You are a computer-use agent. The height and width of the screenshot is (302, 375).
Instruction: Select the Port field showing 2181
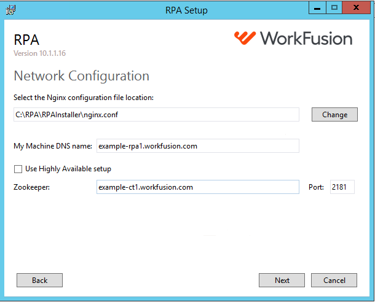point(342,187)
